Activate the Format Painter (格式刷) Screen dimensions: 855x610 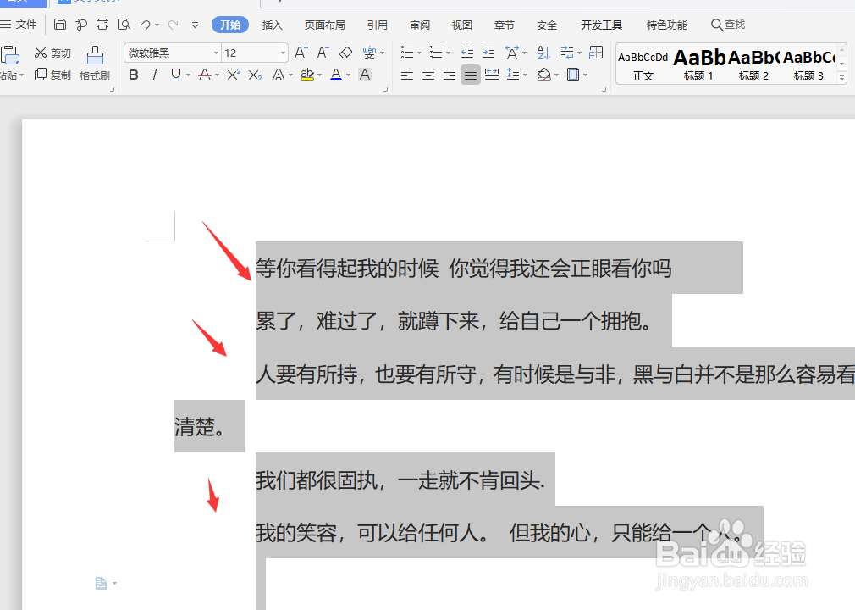pyautogui.click(x=94, y=64)
